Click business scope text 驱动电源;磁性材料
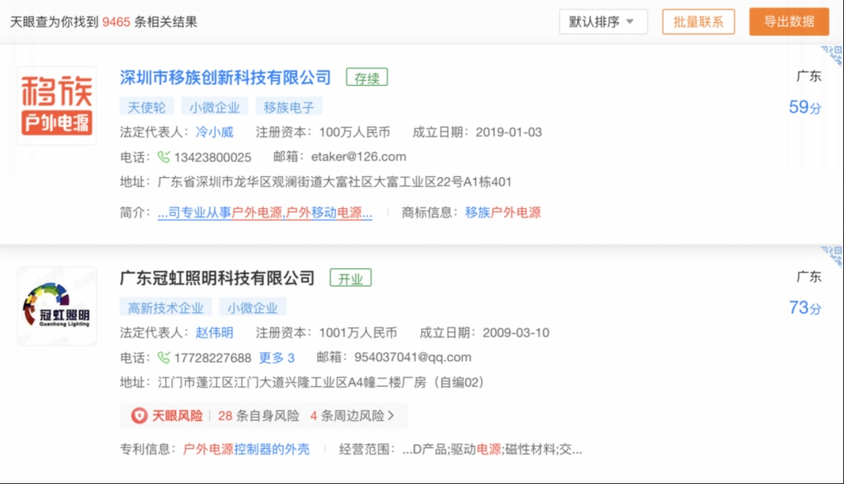This screenshot has height=484, width=844. point(501,449)
